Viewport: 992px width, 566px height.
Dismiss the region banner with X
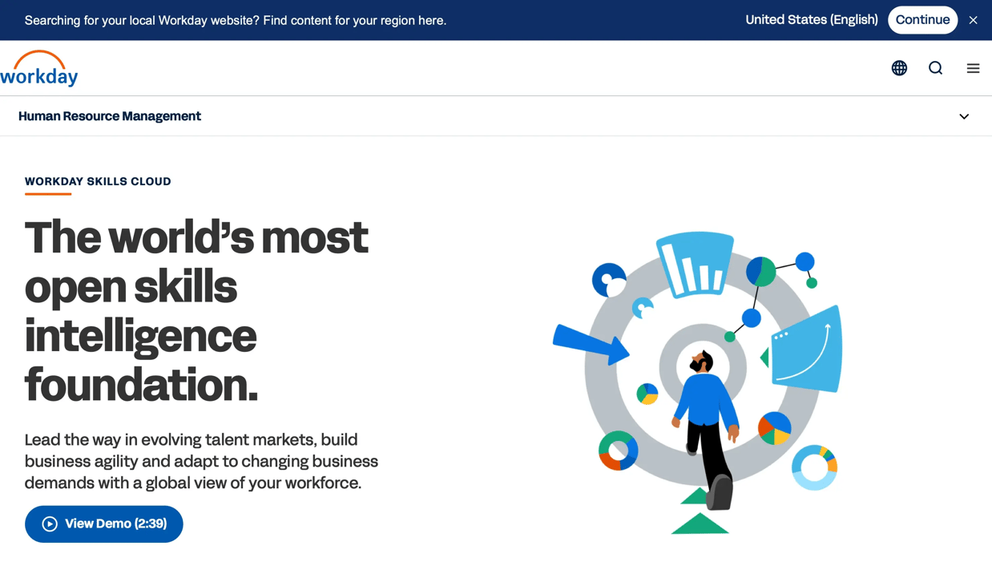tap(973, 20)
